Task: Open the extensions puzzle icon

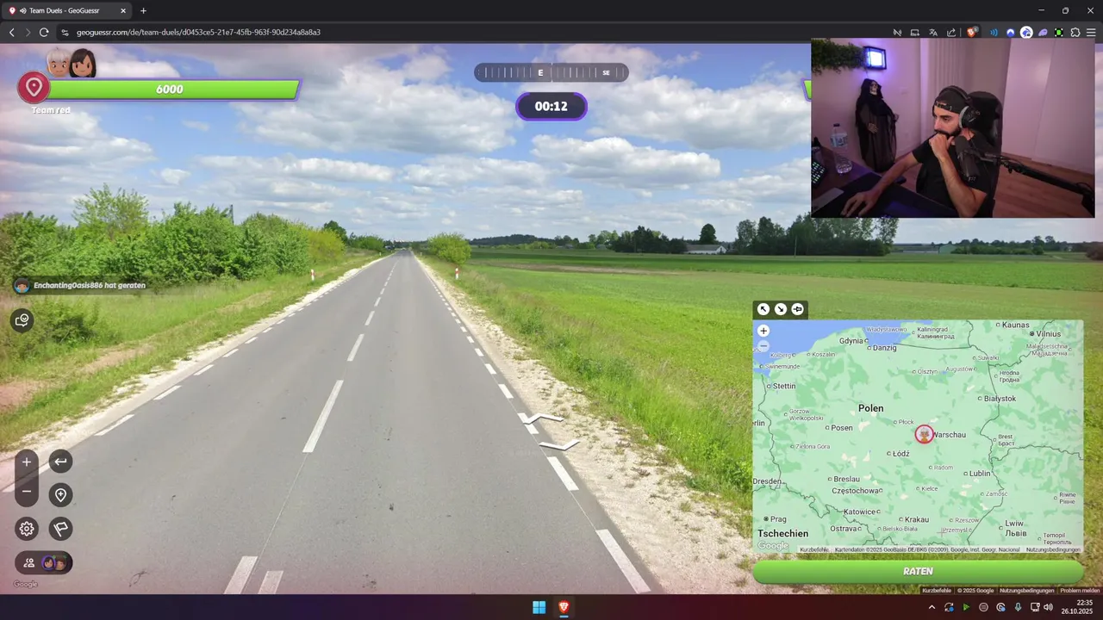Action: point(1075,32)
